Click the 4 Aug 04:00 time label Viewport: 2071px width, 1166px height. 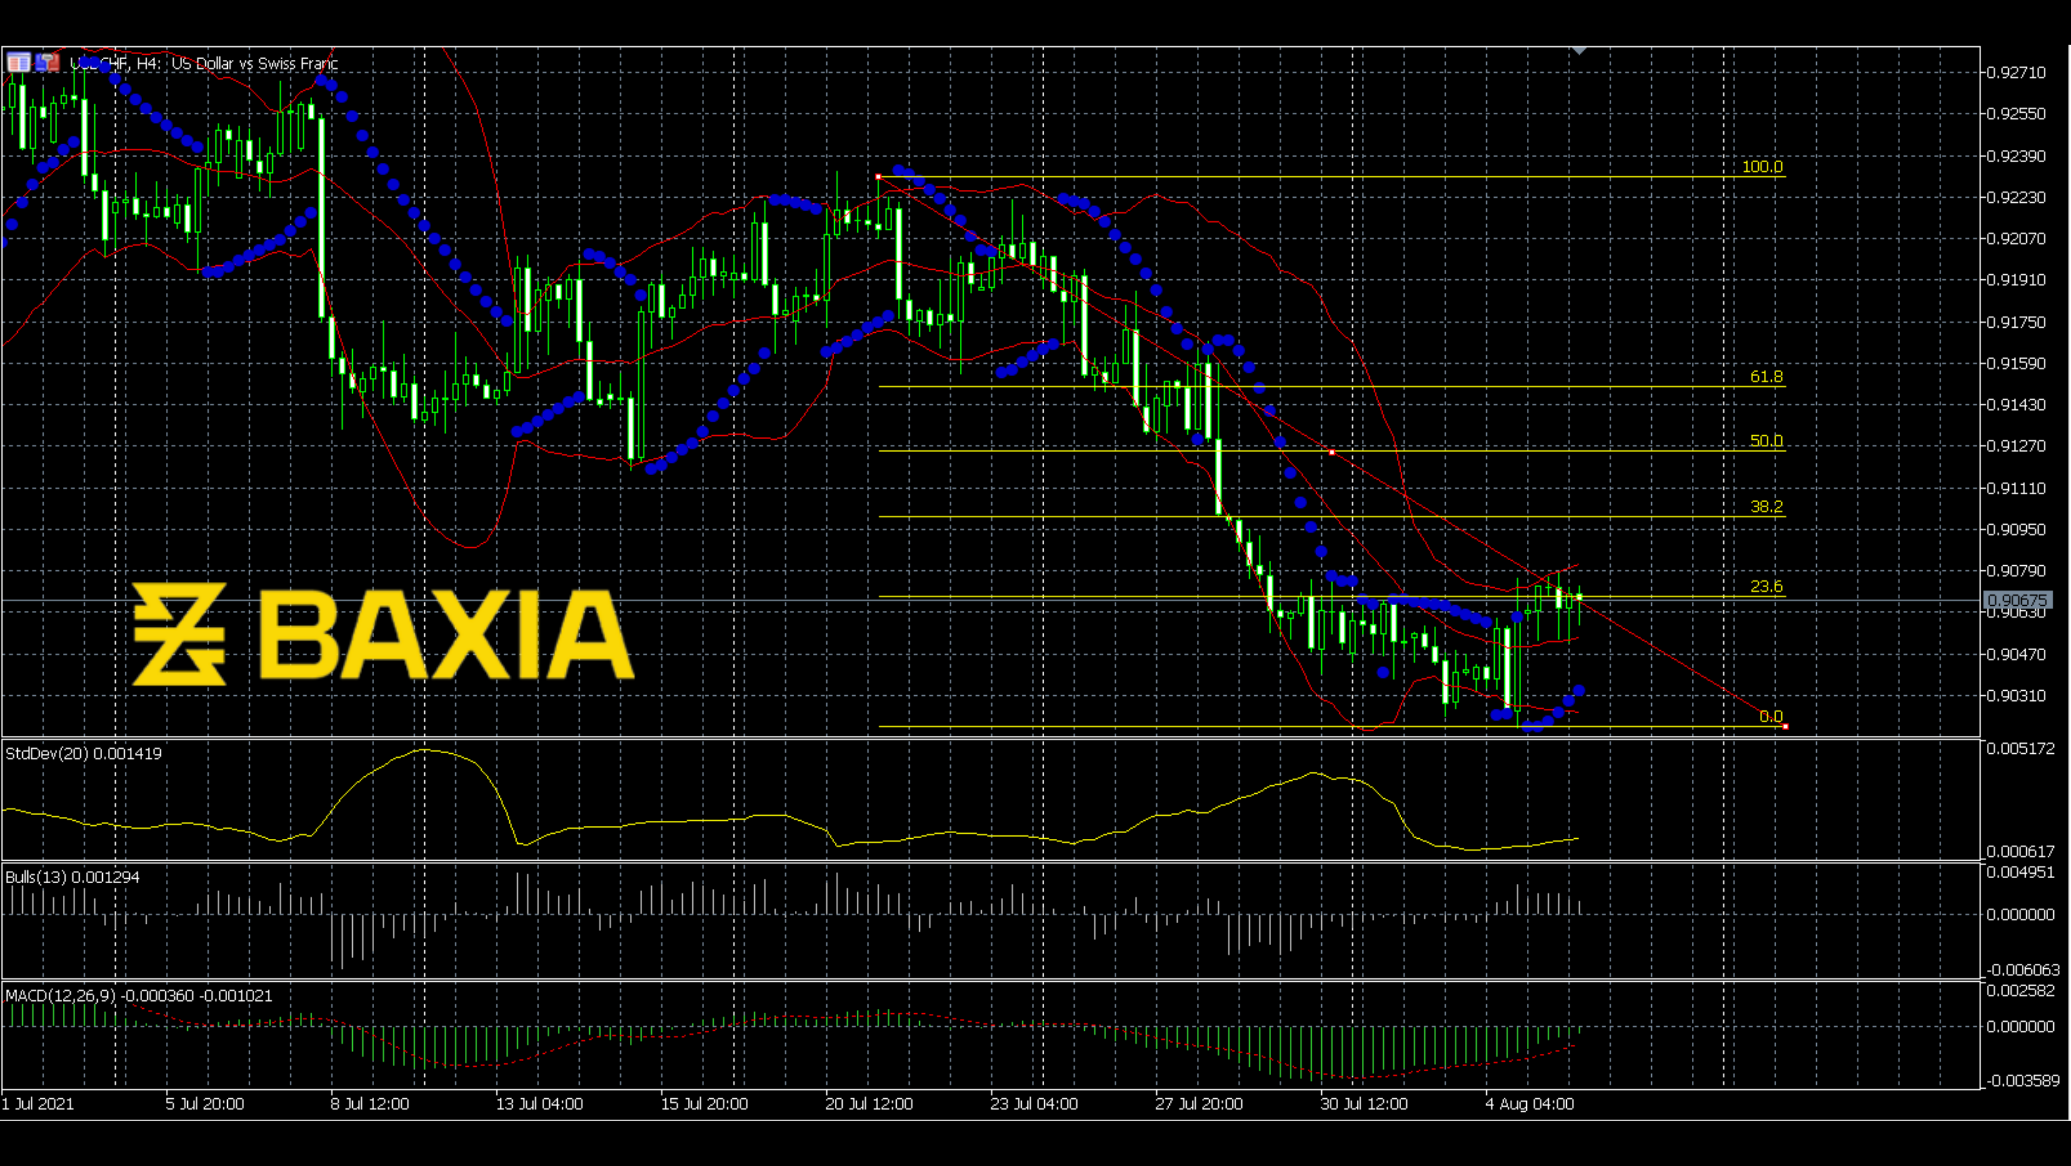1529,1103
